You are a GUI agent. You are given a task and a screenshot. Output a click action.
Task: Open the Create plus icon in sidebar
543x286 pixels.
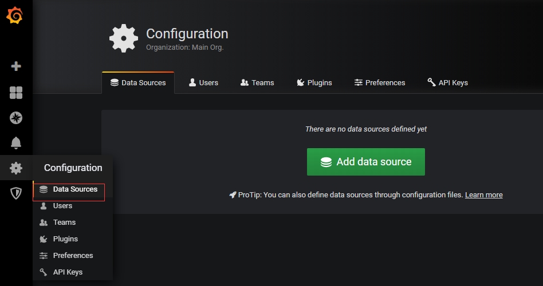pyautogui.click(x=16, y=66)
